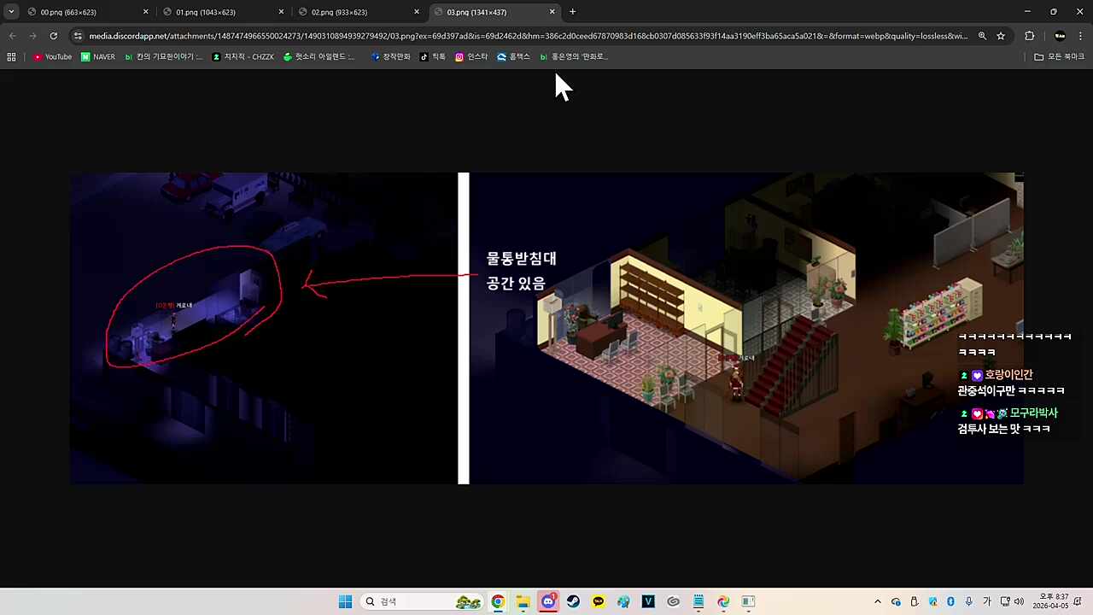
Task: Open the 칸의 기묘한이야기 bookmark
Action: [164, 56]
